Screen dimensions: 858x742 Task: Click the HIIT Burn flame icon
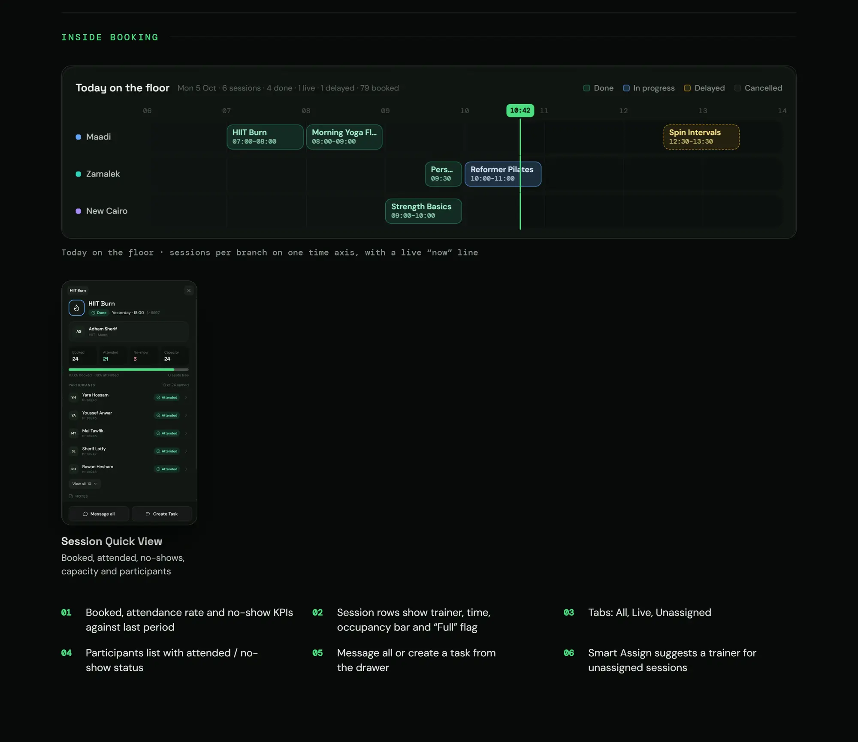[76, 308]
